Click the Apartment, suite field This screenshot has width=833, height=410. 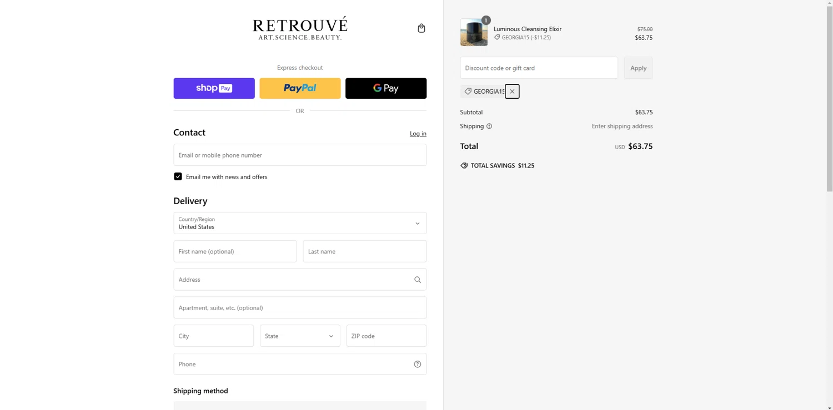point(300,308)
